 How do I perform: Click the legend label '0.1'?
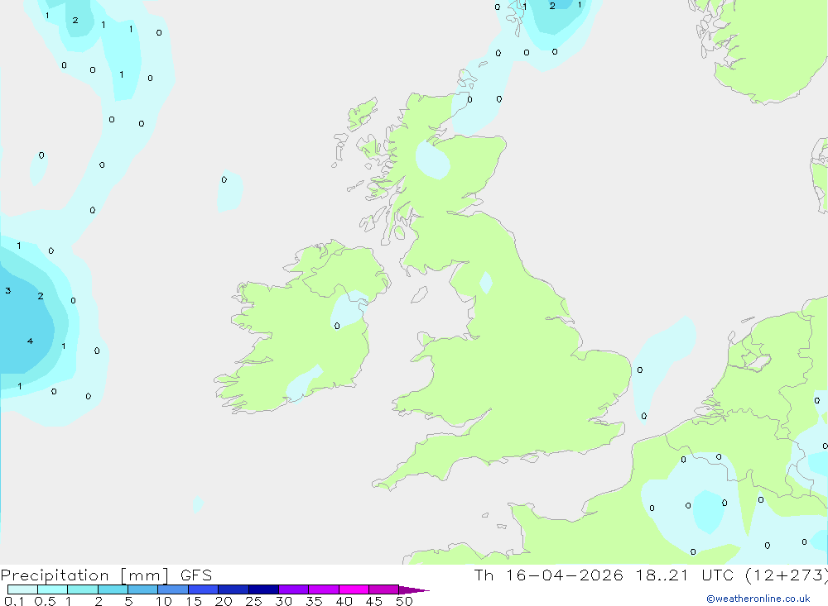coord(14,601)
